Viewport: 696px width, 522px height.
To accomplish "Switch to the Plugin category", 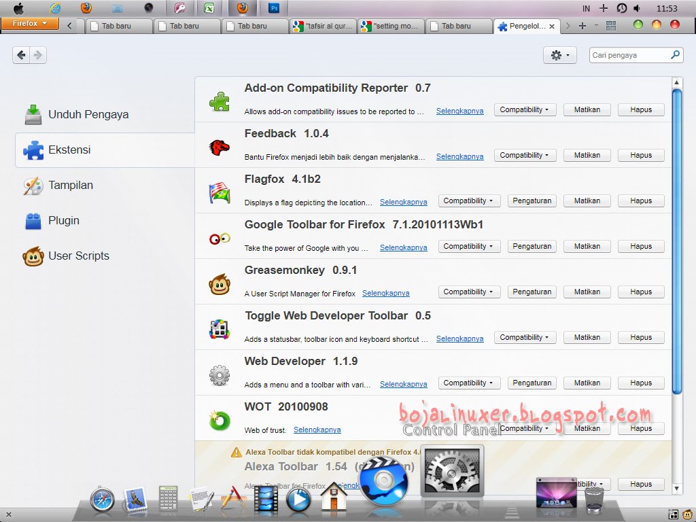I will [x=105, y=221].
